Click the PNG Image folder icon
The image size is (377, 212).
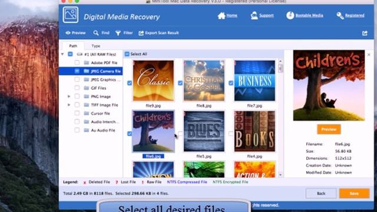click(87, 97)
